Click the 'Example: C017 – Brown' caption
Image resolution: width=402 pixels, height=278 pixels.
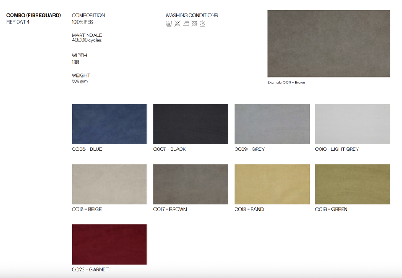(286, 83)
